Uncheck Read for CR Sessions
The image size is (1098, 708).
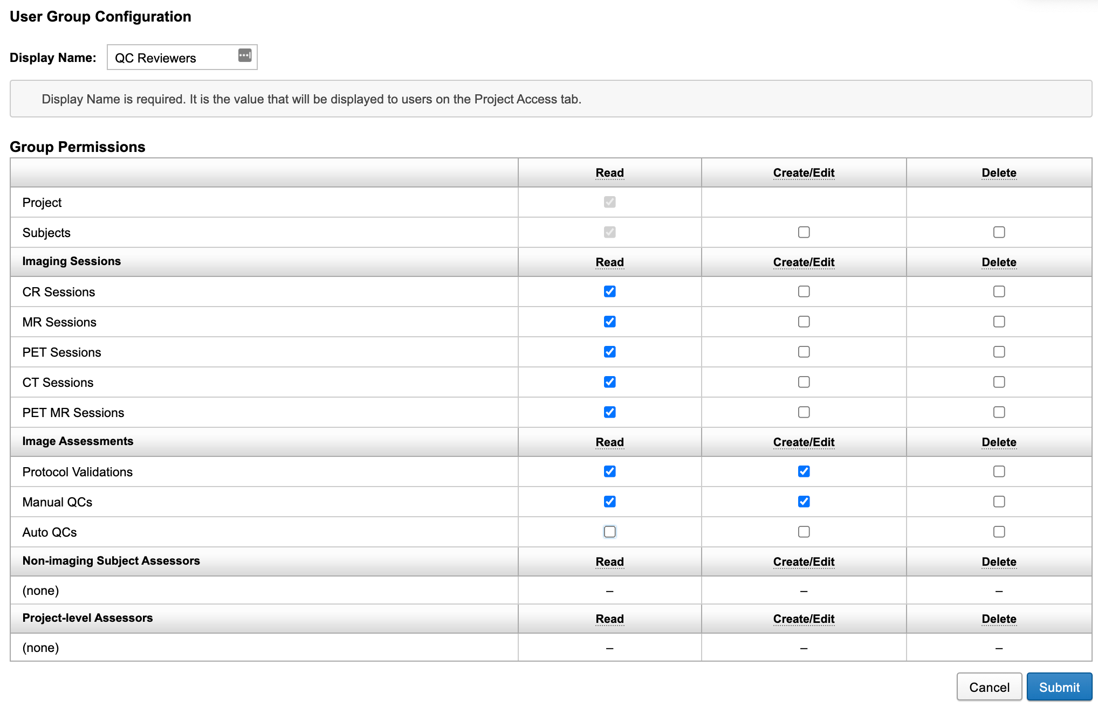[x=609, y=291]
